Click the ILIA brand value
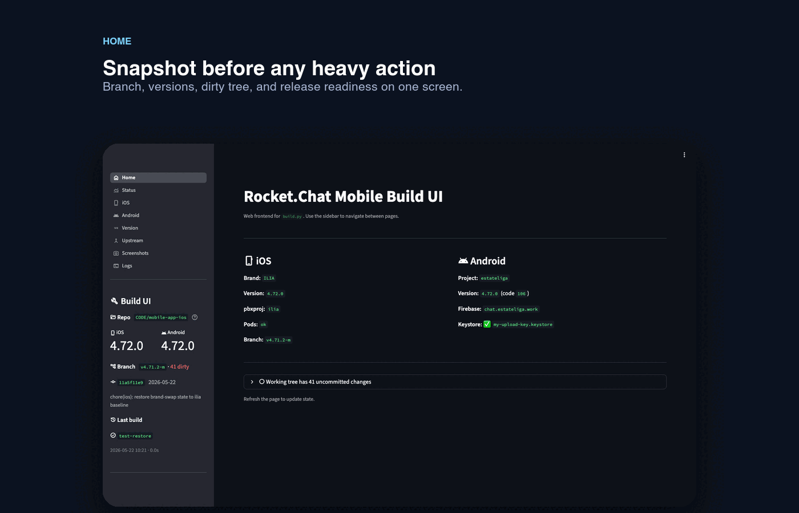799x513 pixels. [269, 278]
